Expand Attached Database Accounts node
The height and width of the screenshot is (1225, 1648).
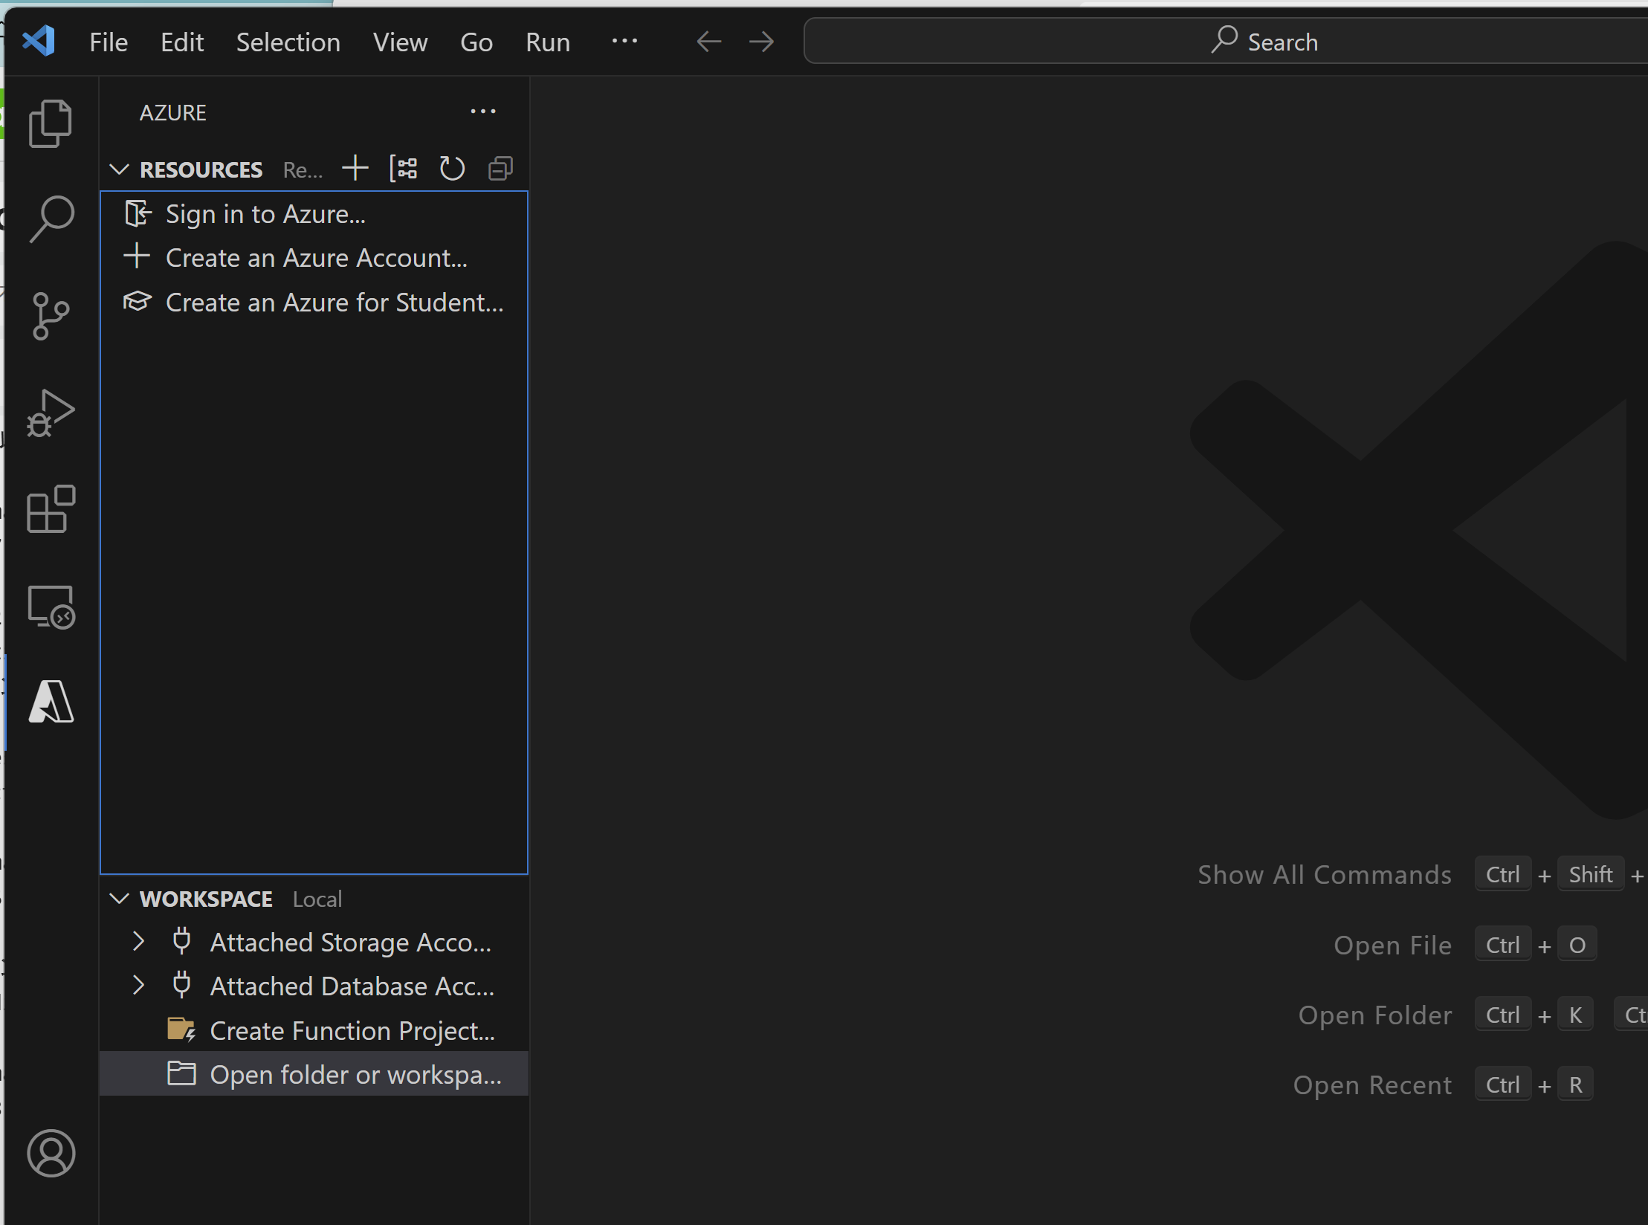138,986
